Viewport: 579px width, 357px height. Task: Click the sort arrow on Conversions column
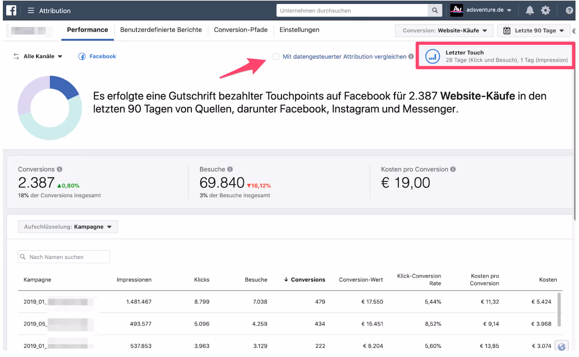pyautogui.click(x=286, y=279)
